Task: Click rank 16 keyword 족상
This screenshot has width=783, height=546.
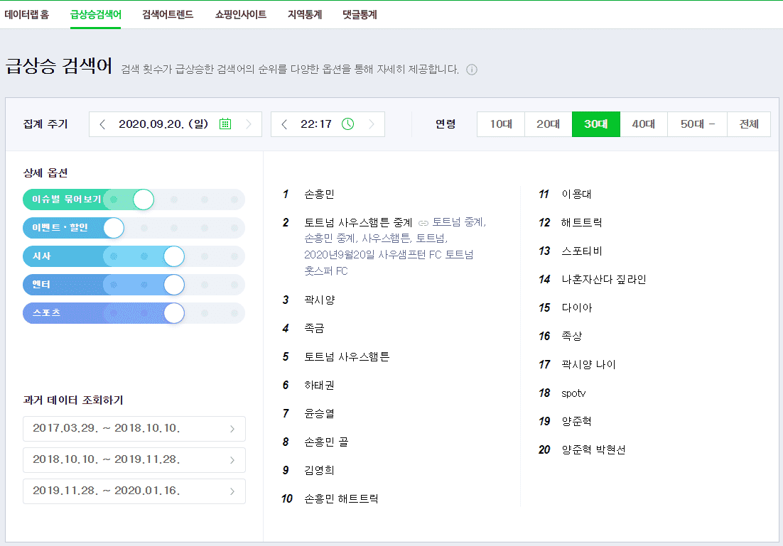Action: click(x=572, y=337)
